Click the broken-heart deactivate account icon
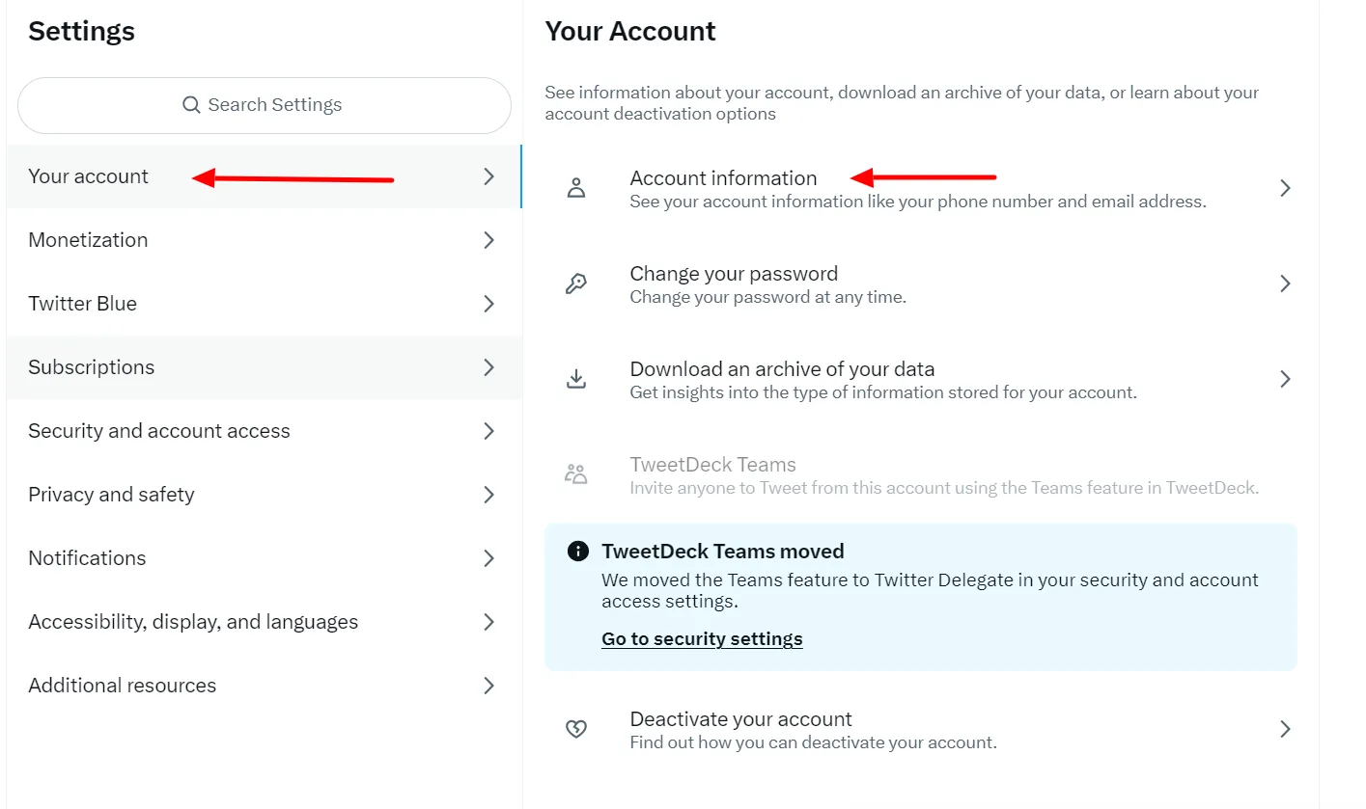 click(x=576, y=729)
